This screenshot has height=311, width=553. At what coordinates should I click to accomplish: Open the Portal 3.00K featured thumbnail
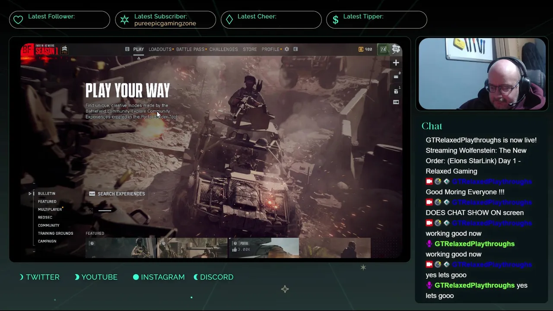point(264,248)
